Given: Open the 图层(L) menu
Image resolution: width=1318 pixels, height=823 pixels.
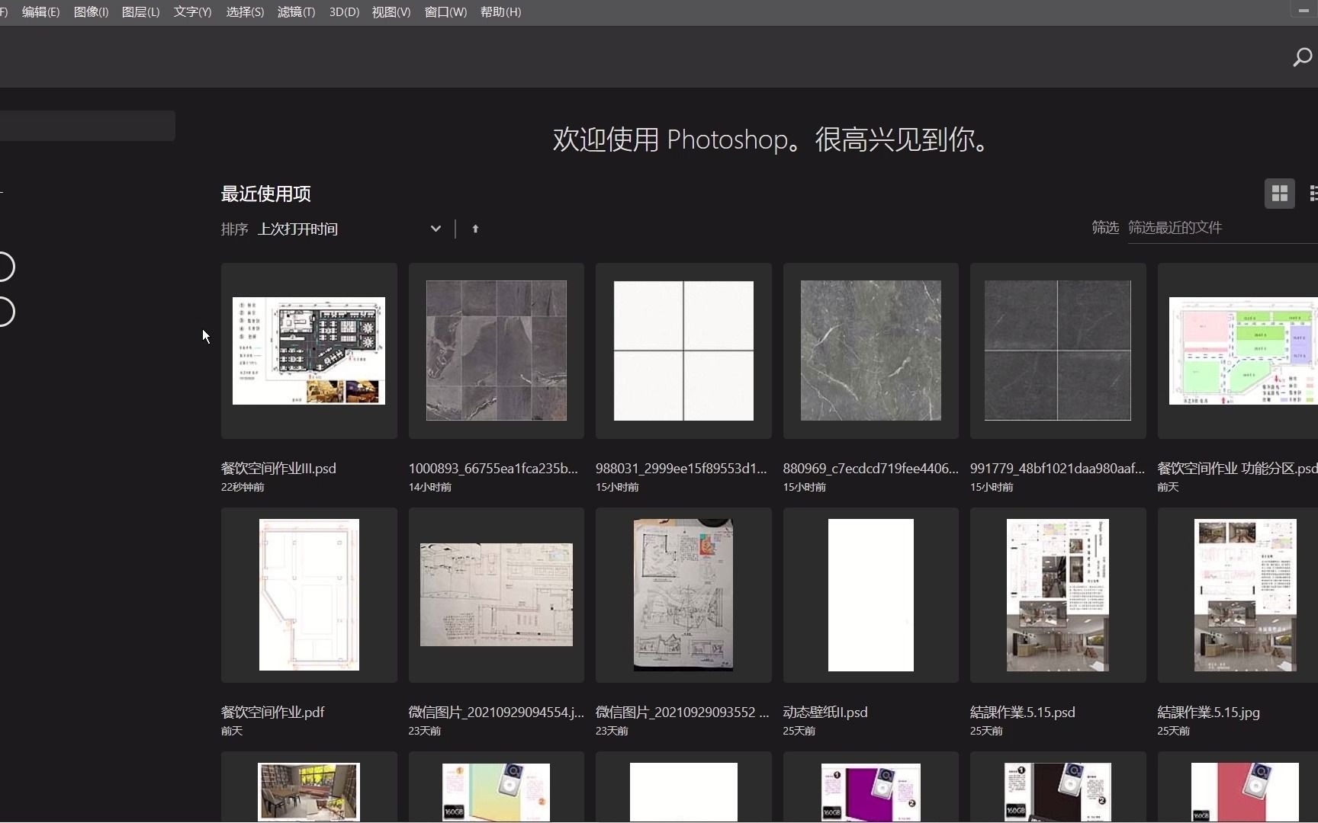Looking at the screenshot, I should click(x=140, y=12).
